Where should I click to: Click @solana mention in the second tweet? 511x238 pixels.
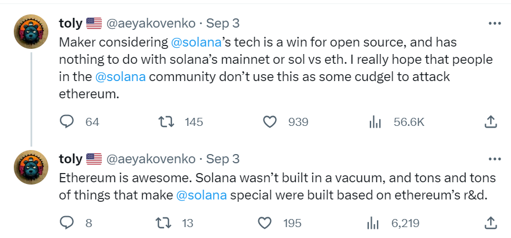(200, 194)
